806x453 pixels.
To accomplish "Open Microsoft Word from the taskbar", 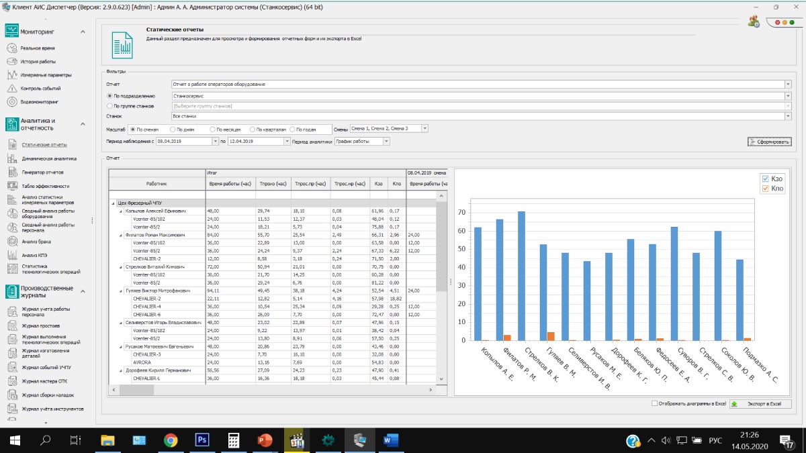I will pos(391,440).
